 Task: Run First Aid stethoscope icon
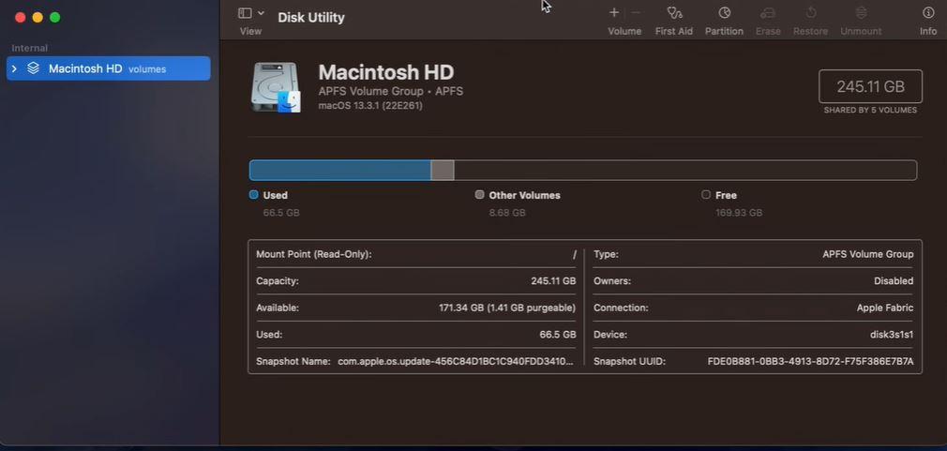[x=674, y=13]
